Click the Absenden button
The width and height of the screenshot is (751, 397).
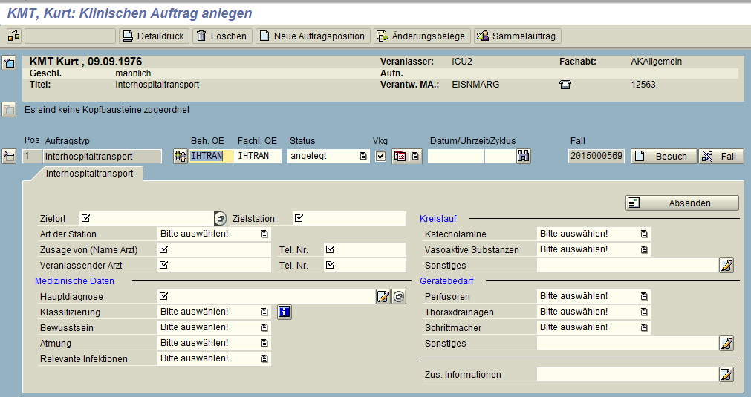[x=682, y=203]
